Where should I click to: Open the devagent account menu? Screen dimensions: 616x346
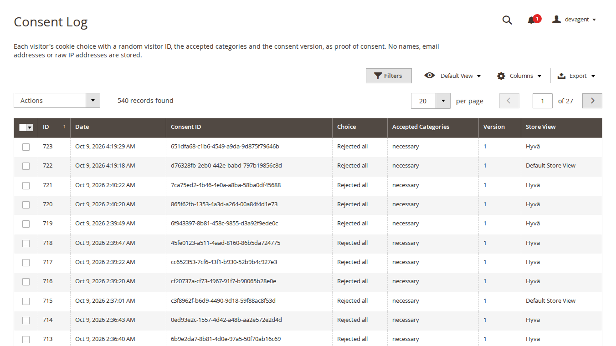574,20
